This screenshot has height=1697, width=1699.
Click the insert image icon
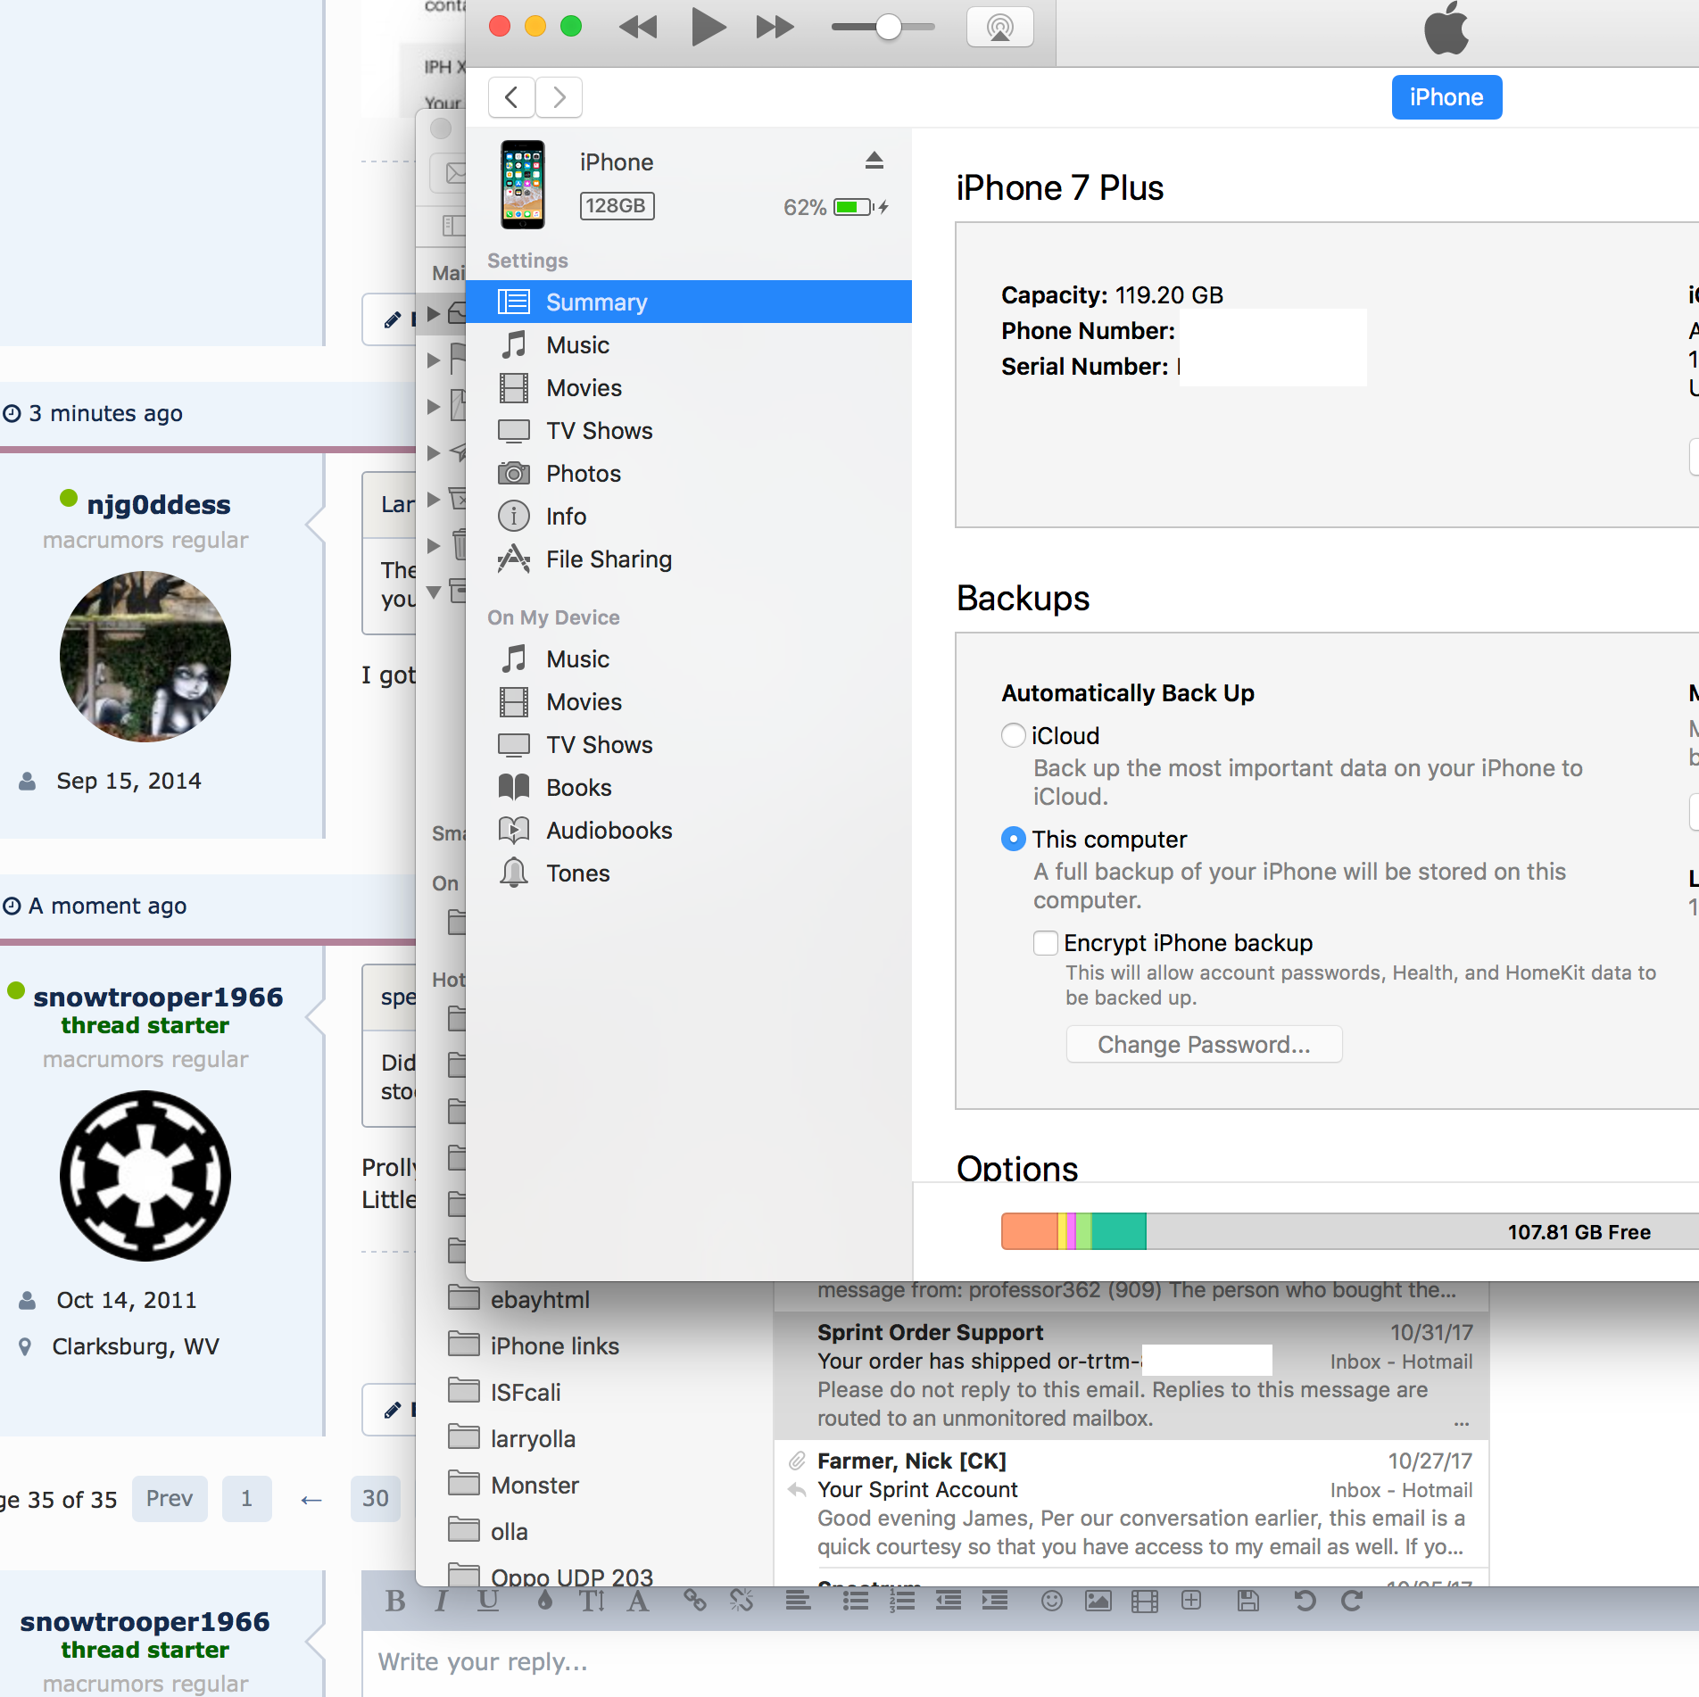pos(1098,1602)
